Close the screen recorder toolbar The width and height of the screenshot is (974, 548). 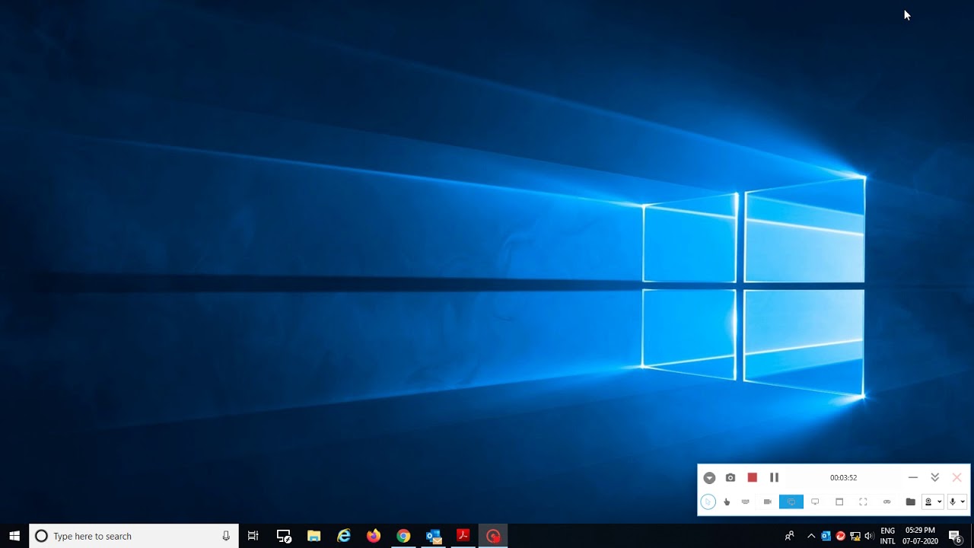click(x=957, y=477)
